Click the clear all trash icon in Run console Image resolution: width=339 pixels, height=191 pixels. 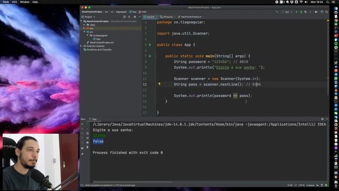point(87,147)
